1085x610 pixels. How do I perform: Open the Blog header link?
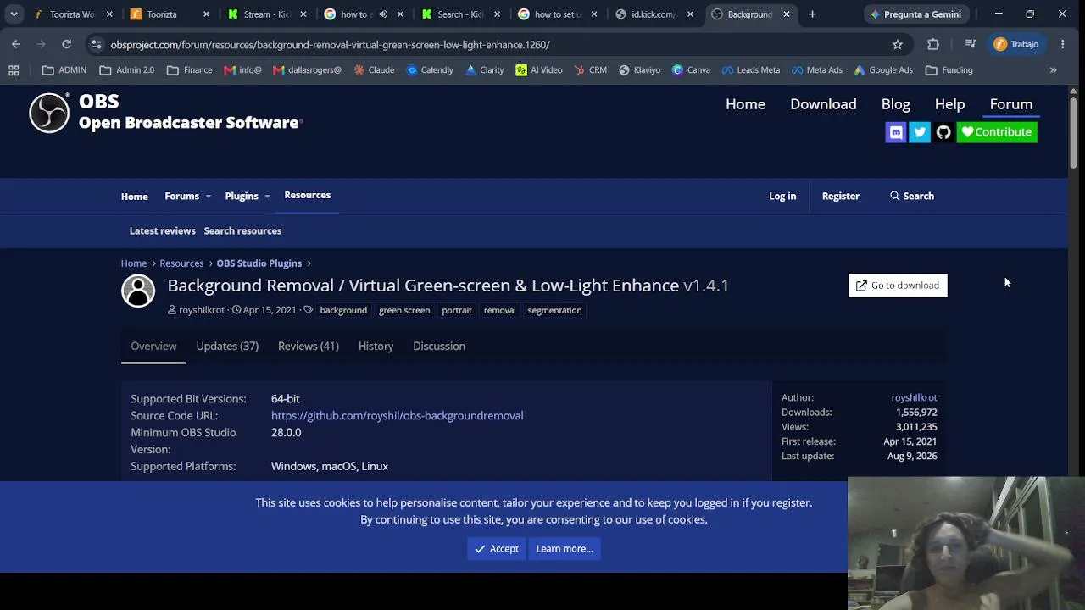895,104
